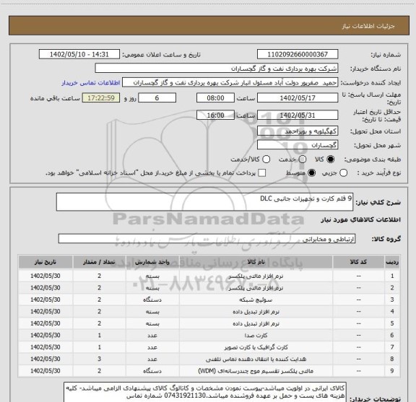The width and height of the screenshot is (416, 402).
Task: Click need date 1402/05/30 in row 9
Action: (45, 371)
